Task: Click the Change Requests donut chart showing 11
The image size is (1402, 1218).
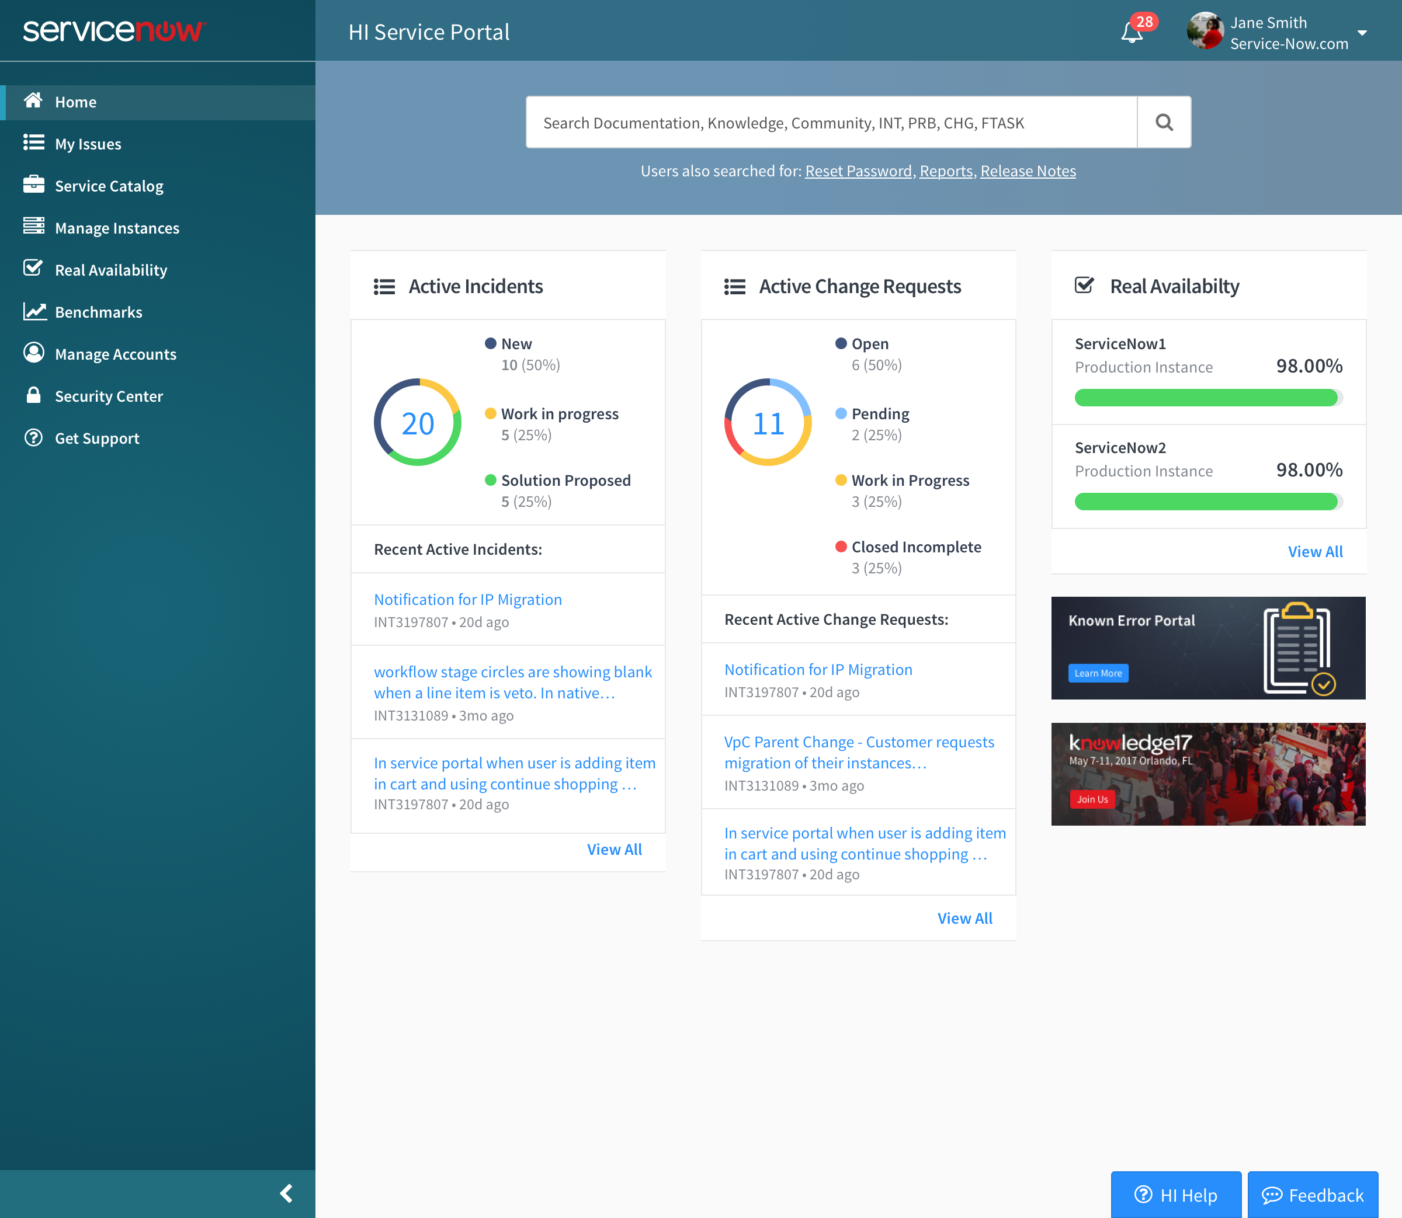Action: coord(768,422)
